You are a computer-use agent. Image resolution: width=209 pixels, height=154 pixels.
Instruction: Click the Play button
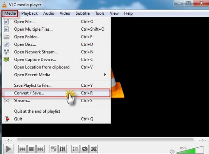8,149
